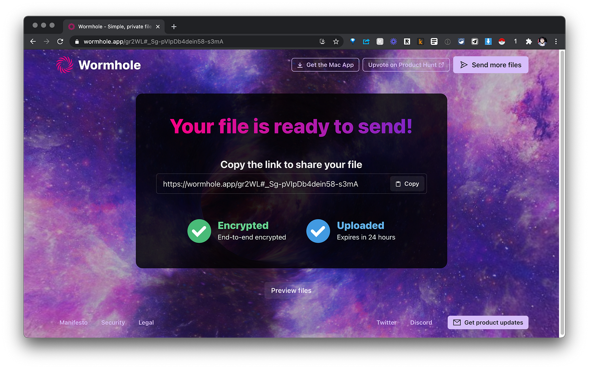Click 'Copy the link to share your file'
The height and width of the screenshot is (369, 589).
click(x=291, y=165)
